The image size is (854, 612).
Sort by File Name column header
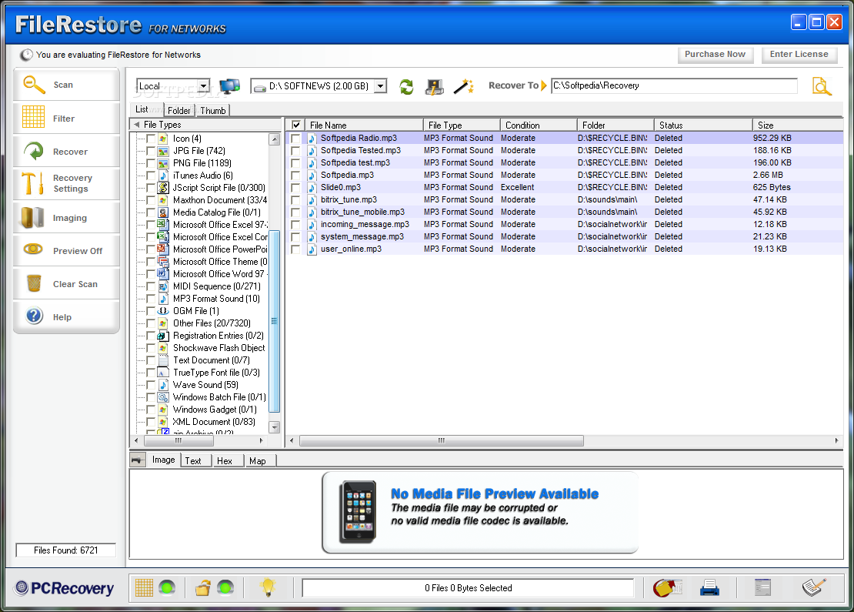[364, 125]
